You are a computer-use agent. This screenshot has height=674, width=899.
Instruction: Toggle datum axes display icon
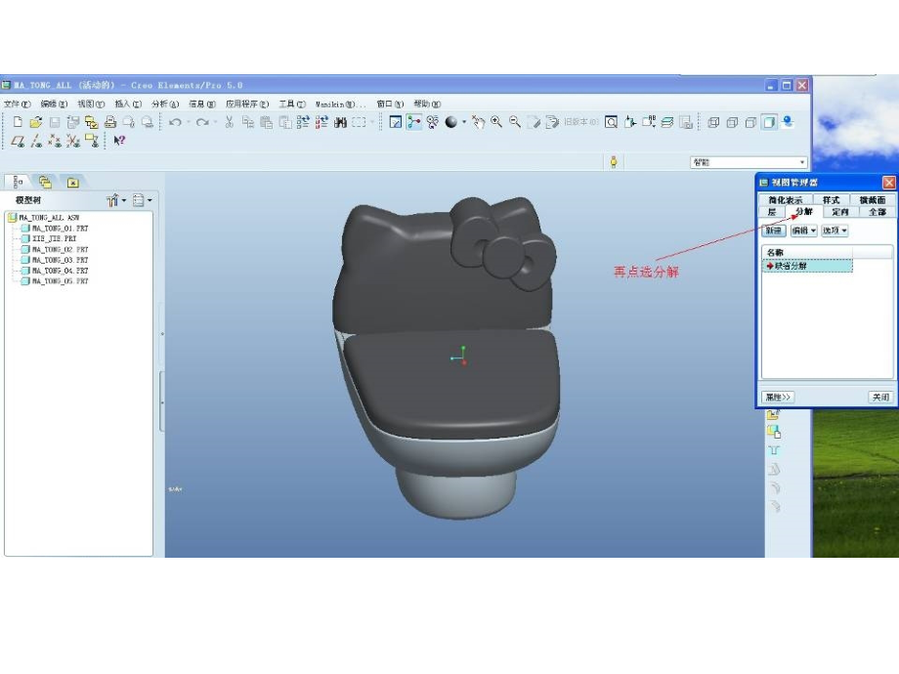(36, 141)
